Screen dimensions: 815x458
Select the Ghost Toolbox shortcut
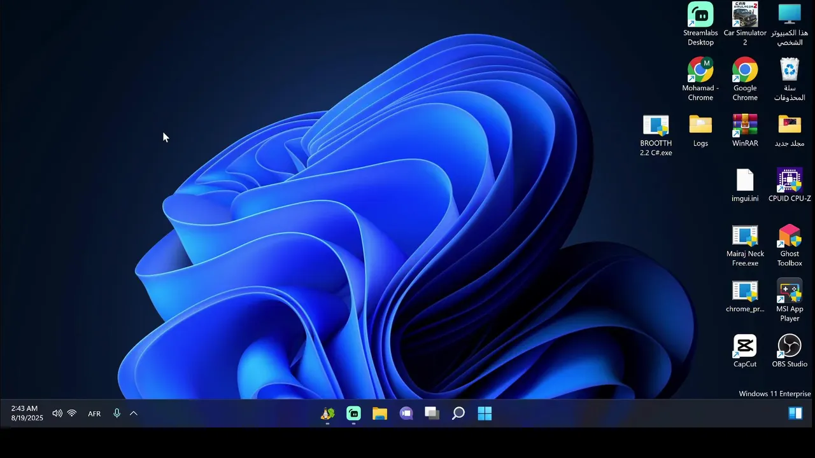(790, 246)
